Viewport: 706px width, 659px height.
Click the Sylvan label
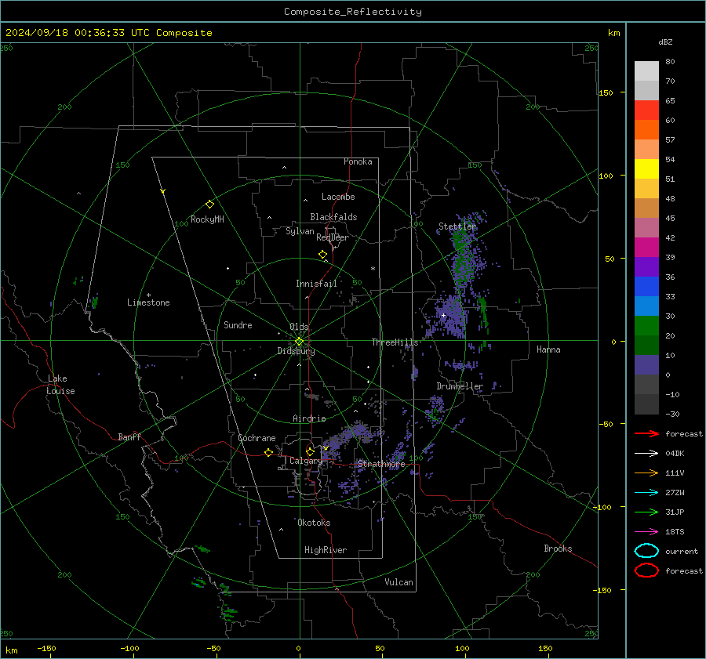[300, 231]
